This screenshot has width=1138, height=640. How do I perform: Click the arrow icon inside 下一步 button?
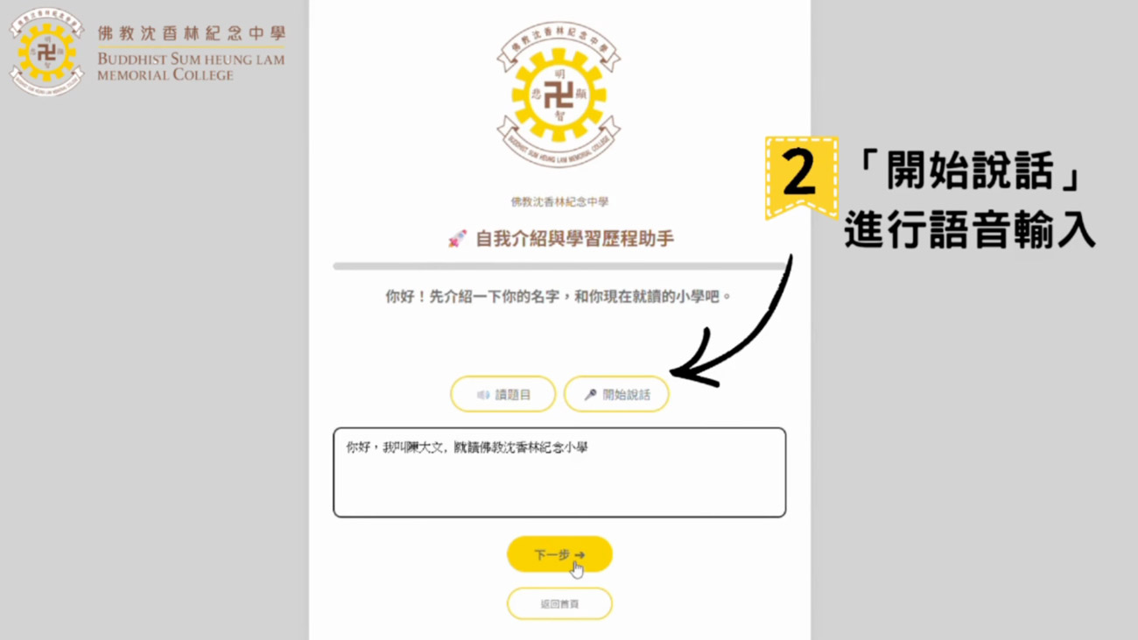[580, 555]
